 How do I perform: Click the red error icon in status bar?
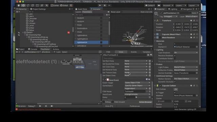[17, 109]
